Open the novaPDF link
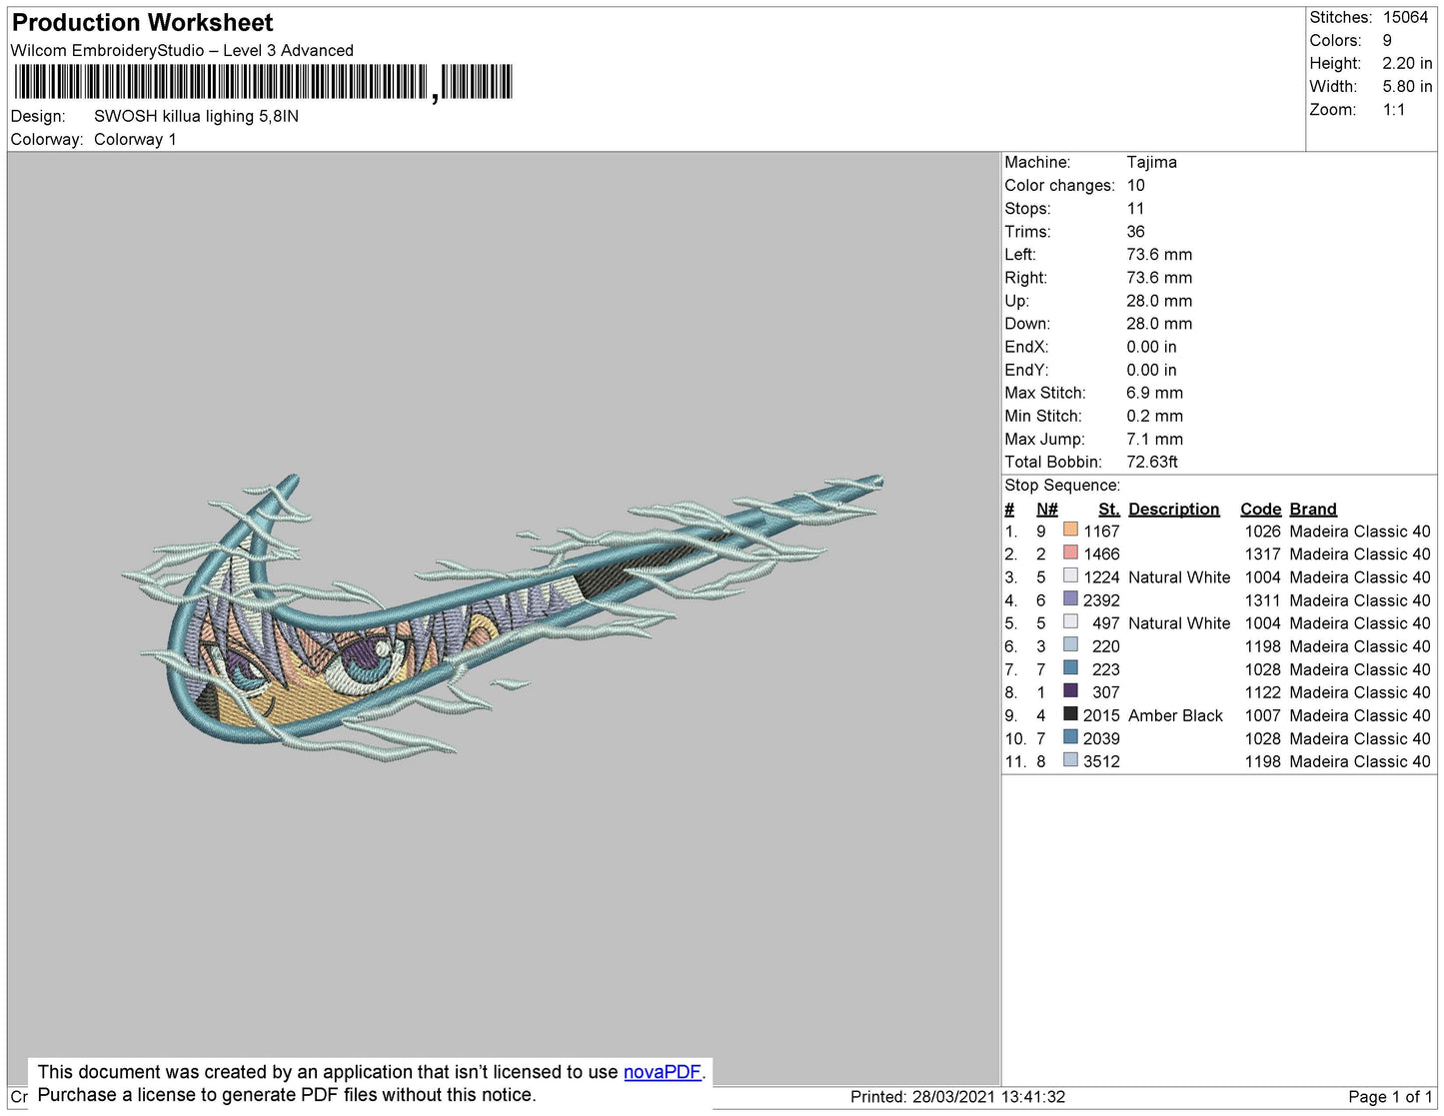The width and height of the screenshot is (1444, 1116). [x=662, y=1072]
